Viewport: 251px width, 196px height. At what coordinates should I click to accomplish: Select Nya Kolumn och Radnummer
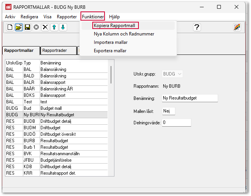pos(128,34)
